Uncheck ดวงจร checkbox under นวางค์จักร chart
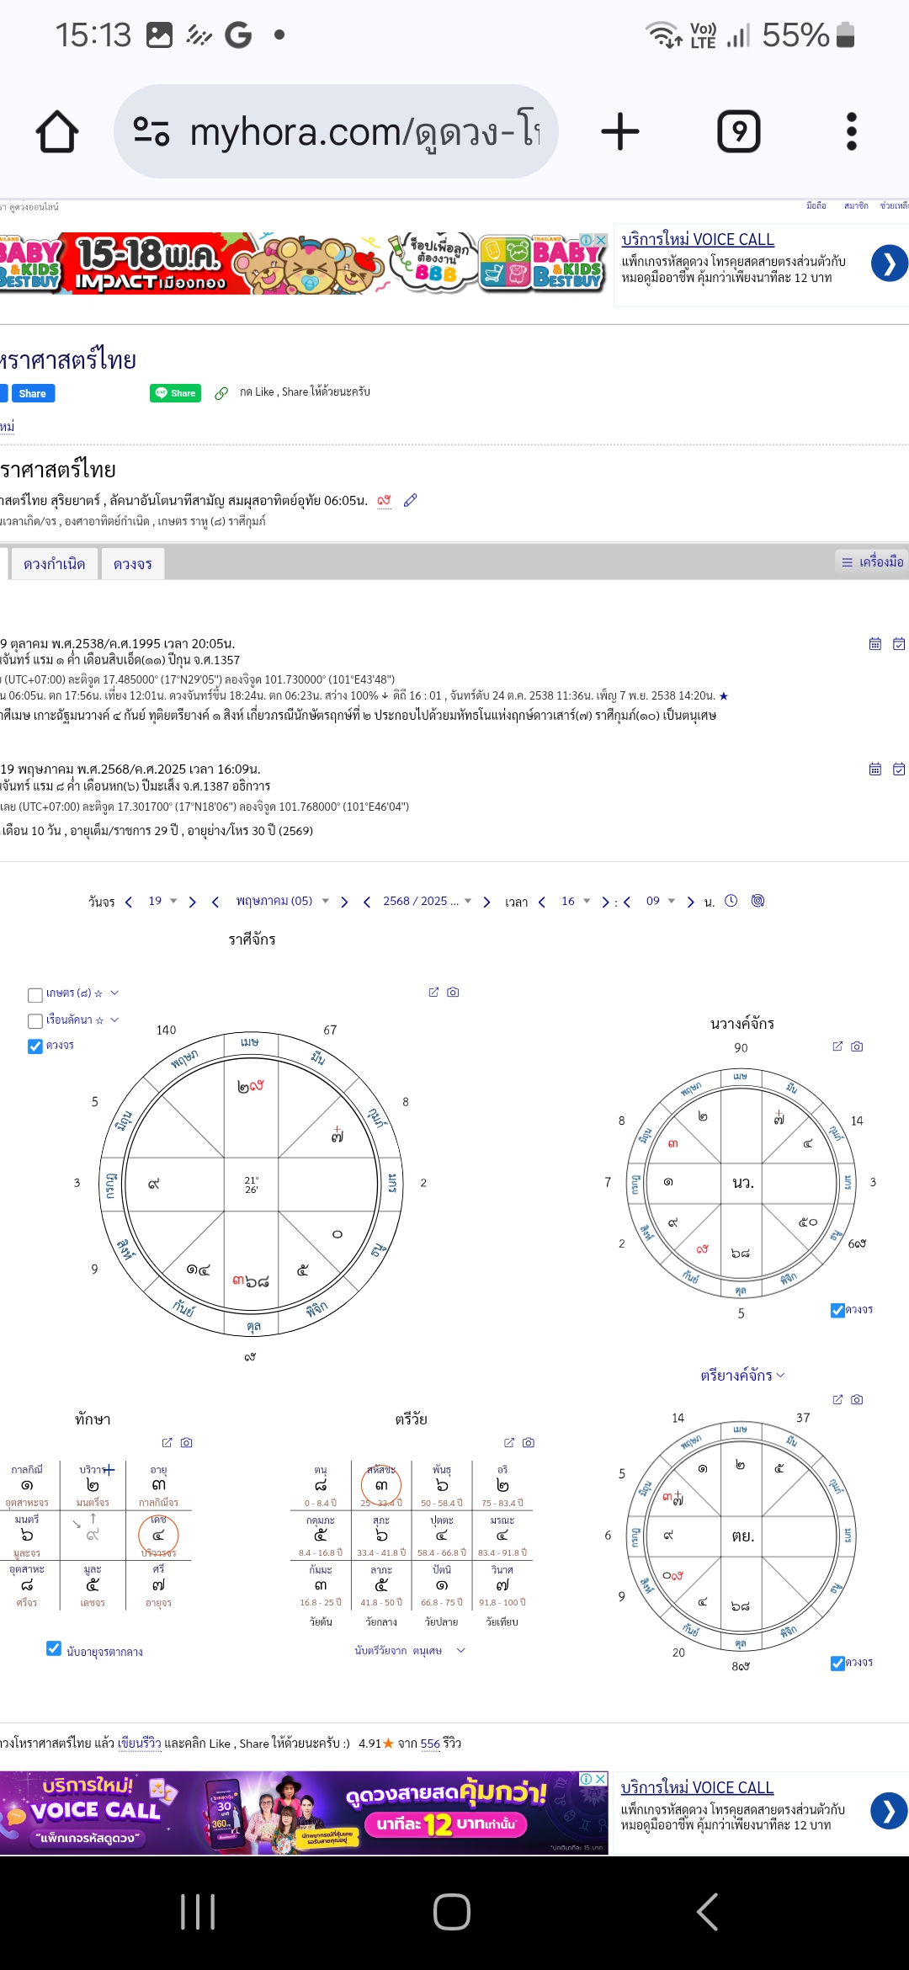909x1970 pixels. (x=837, y=1310)
